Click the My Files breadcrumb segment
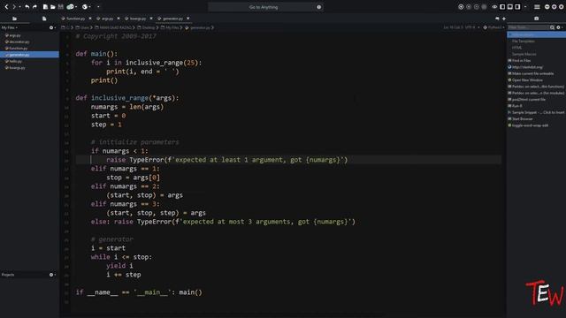 (x=170, y=27)
